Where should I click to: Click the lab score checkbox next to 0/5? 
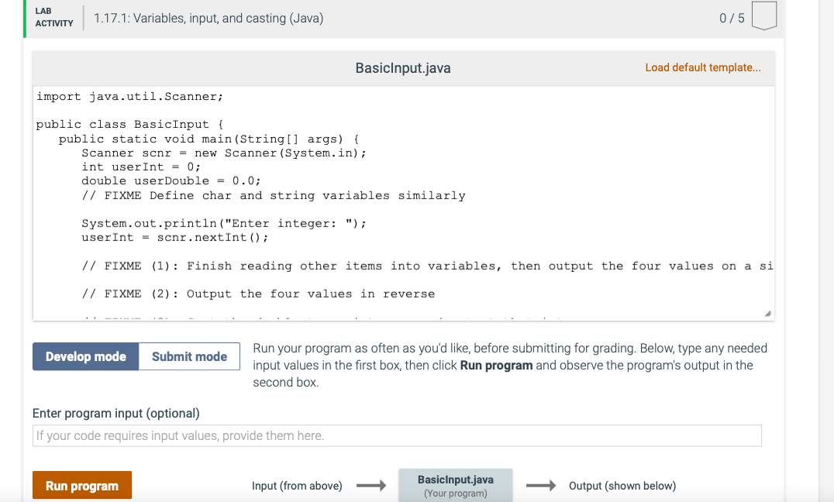[764, 15]
